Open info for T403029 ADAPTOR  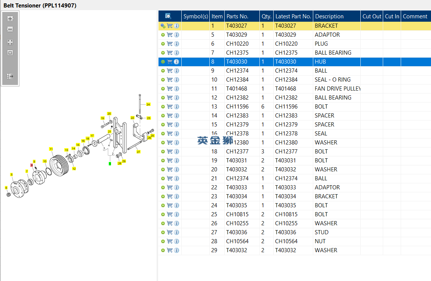176,35
